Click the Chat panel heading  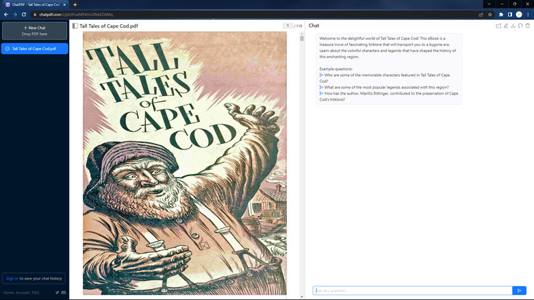(314, 25)
